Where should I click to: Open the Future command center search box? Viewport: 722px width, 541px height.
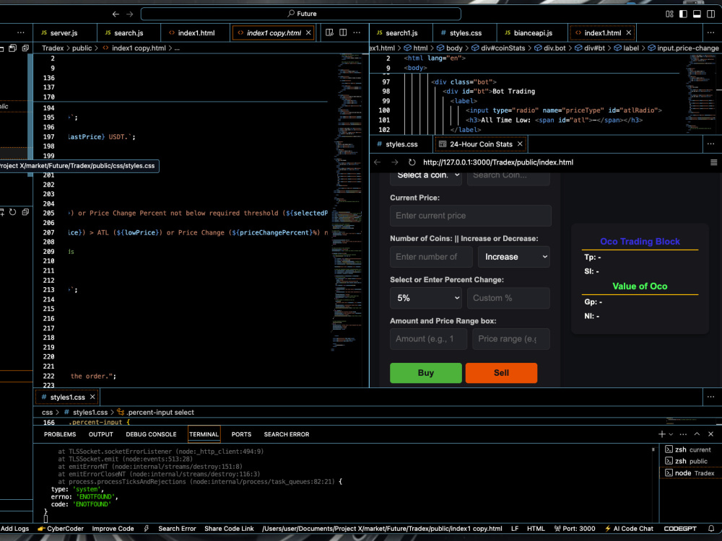click(300, 14)
